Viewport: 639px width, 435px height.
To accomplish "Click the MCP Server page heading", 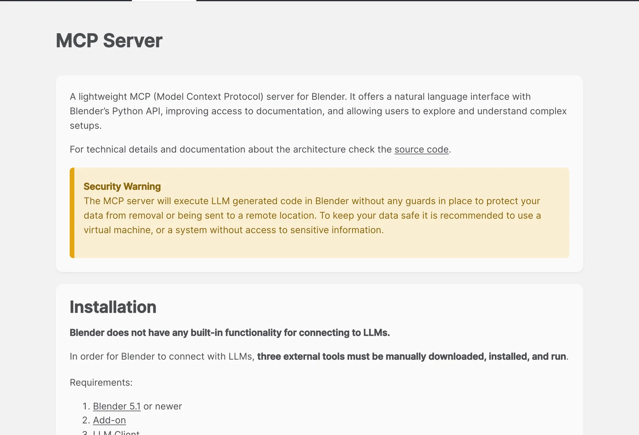I will coord(109,41).
